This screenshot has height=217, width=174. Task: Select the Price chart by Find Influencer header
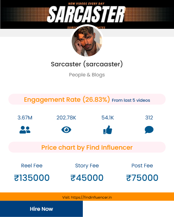87,147
